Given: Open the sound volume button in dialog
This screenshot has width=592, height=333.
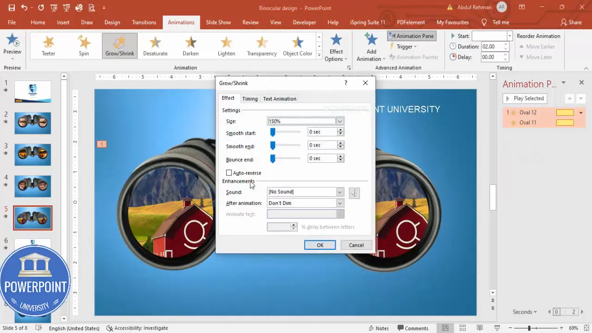Looking at the screenshot, I should [x=354, y=193].
